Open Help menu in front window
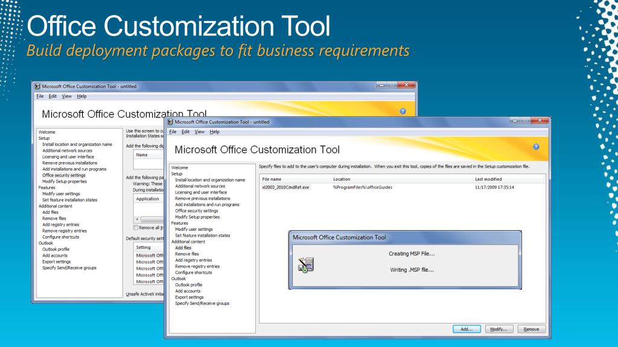Screen dimensions: 618x347 (214, 132)
